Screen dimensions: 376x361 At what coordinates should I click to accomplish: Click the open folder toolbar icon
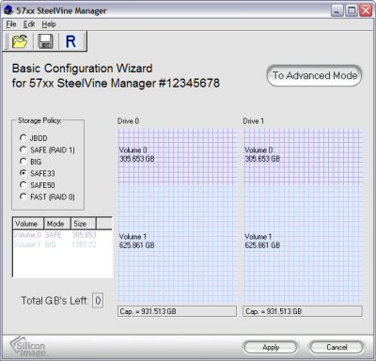20,41
